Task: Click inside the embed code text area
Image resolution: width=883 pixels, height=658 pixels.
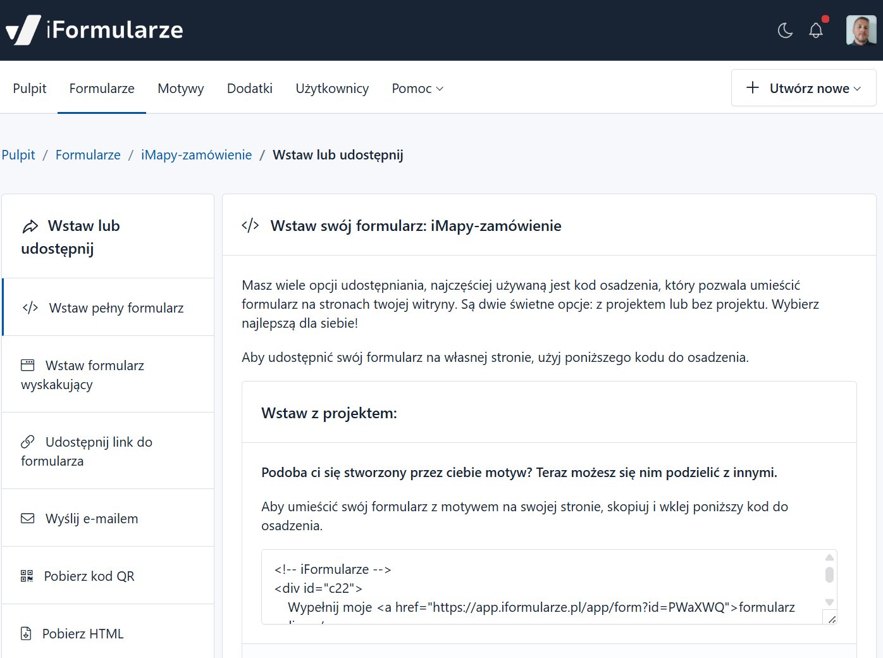Action: click(x=538, y=587)
